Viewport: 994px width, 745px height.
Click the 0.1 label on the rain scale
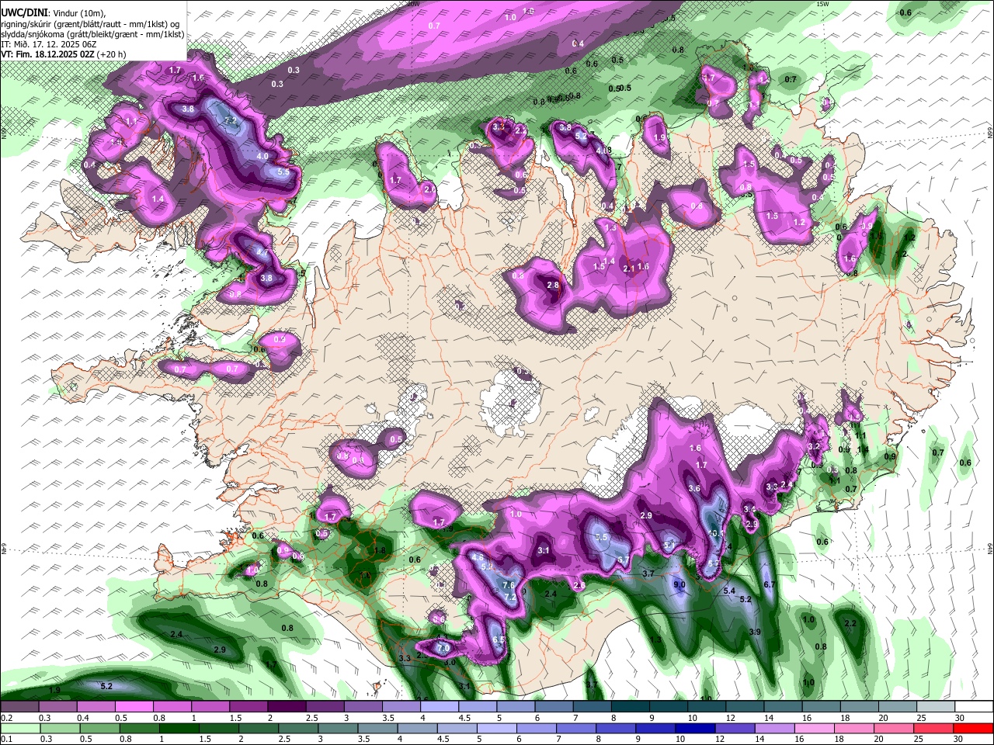[7, 739]
